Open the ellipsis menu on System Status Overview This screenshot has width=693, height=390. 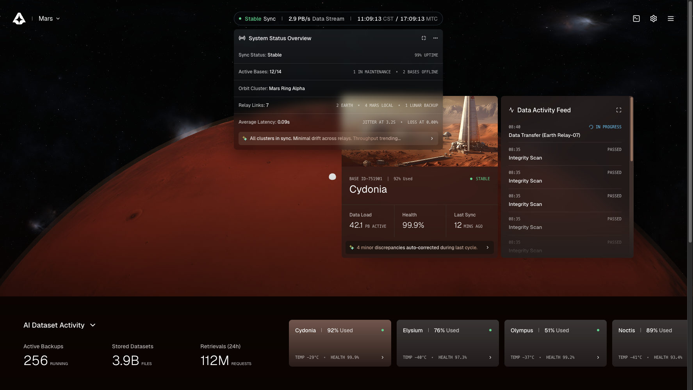pos(435,38)
